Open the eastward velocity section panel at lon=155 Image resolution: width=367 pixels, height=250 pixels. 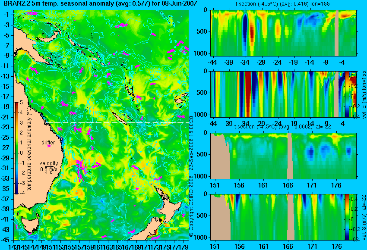[x=278, y=94]
